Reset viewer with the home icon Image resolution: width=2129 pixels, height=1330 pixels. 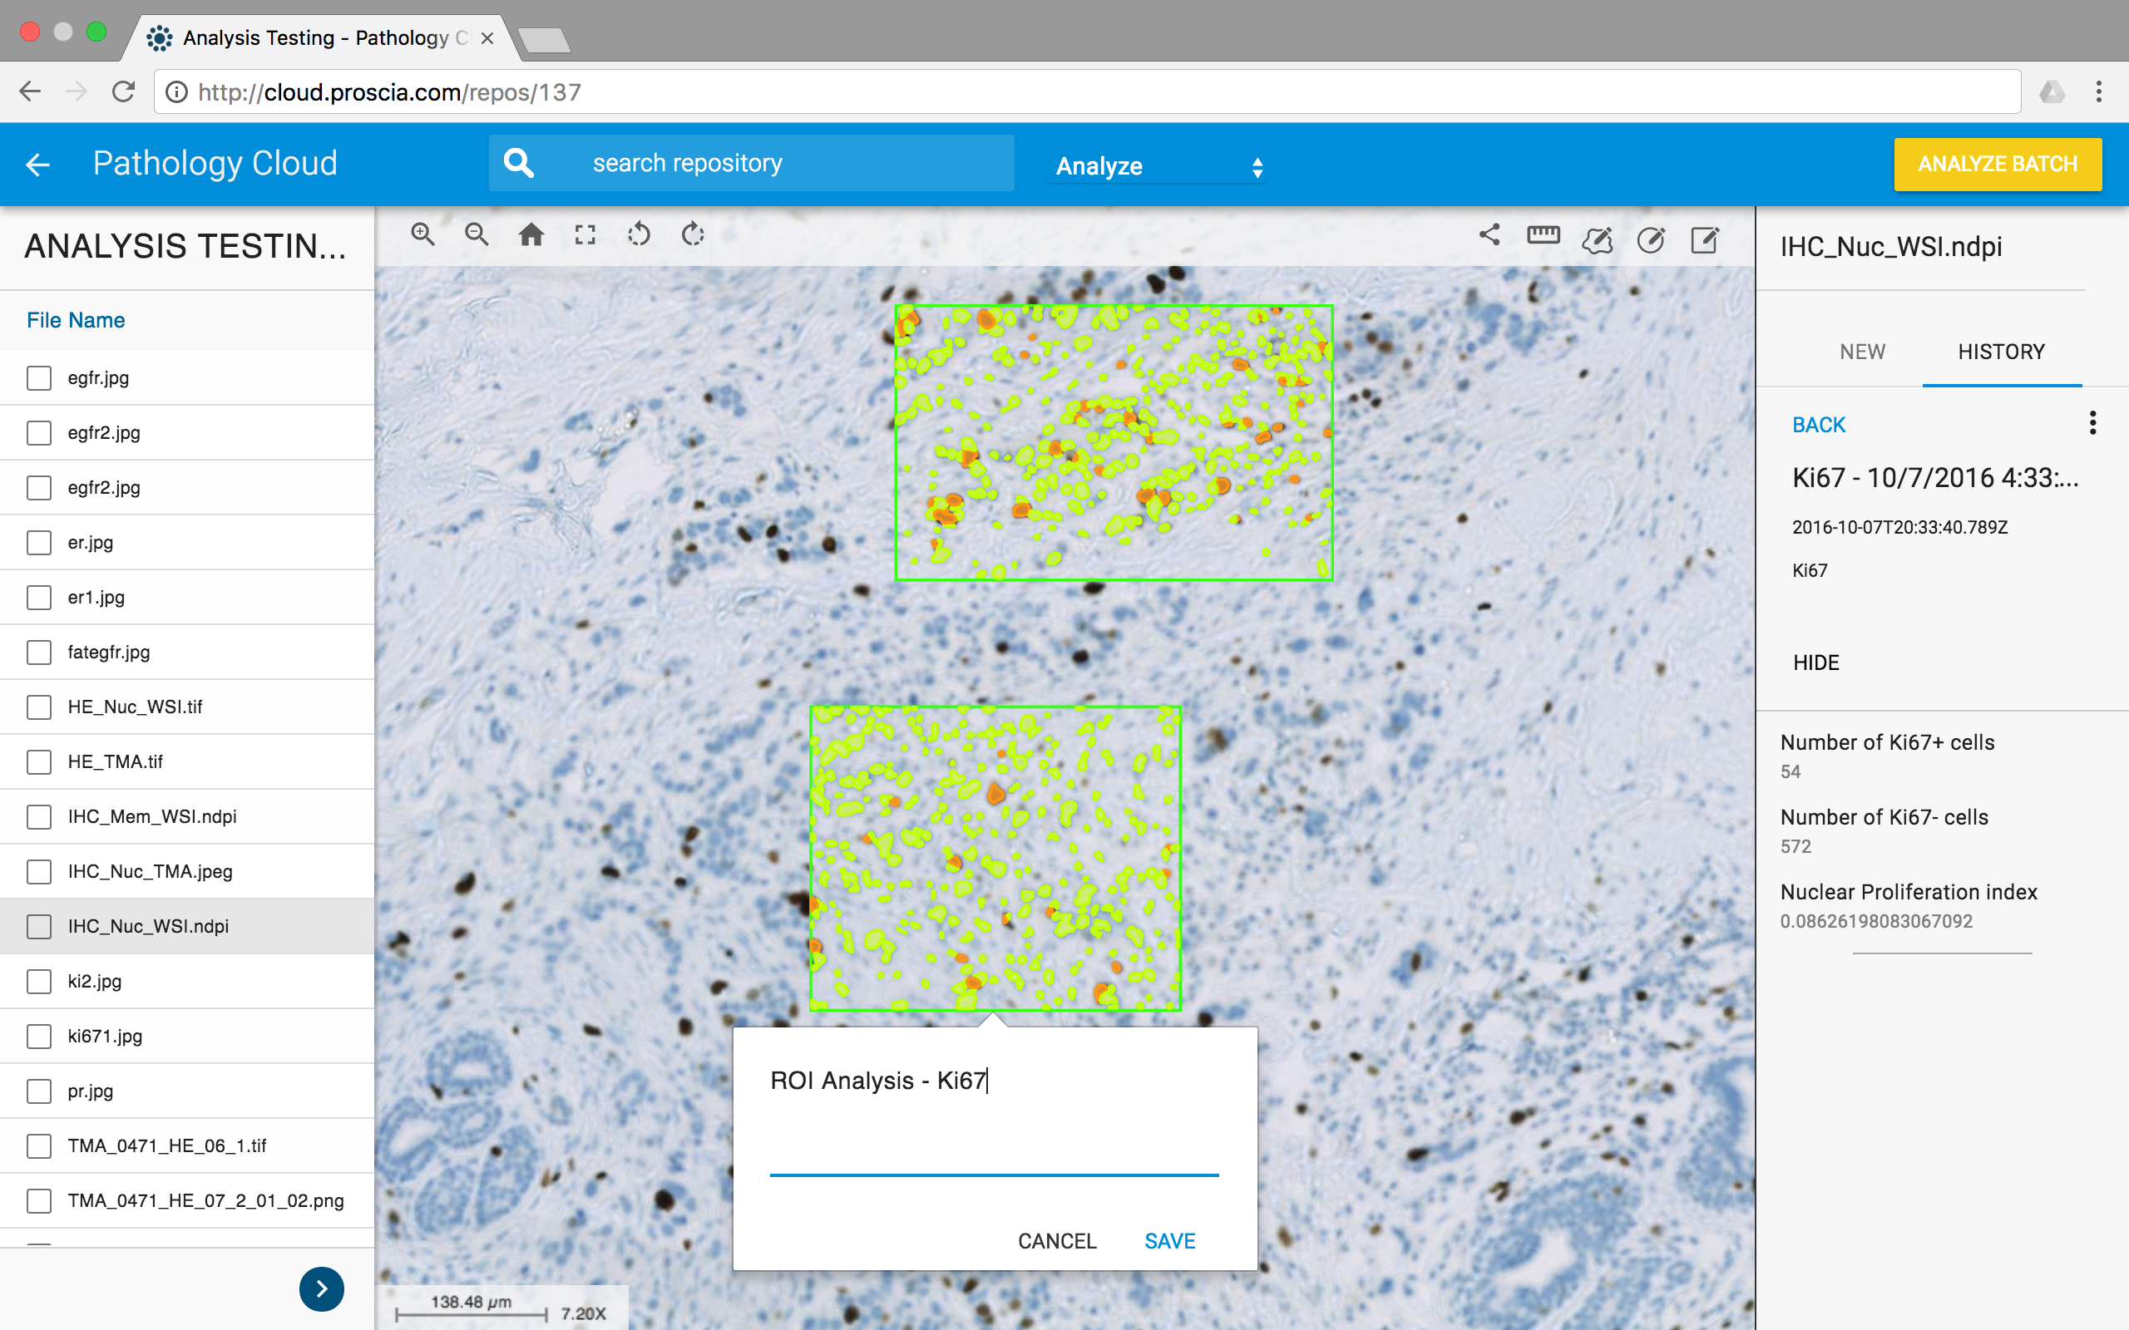click(x=531, y=235)
